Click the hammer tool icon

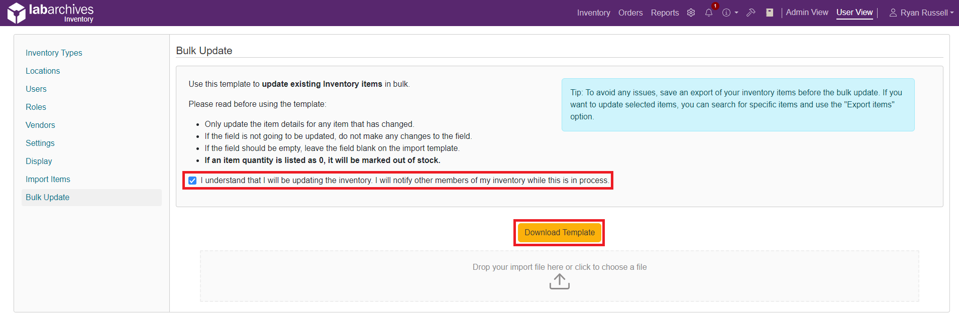pos(751,13)
